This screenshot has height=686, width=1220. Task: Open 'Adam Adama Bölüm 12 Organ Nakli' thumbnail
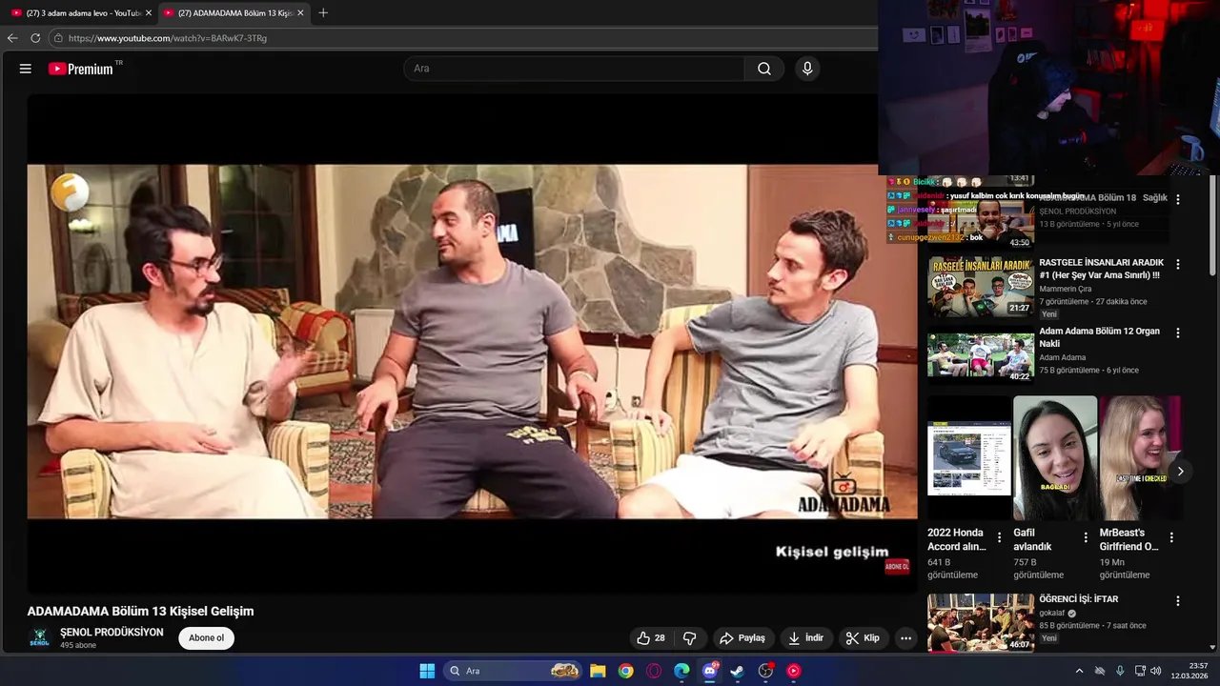[981, 355]
